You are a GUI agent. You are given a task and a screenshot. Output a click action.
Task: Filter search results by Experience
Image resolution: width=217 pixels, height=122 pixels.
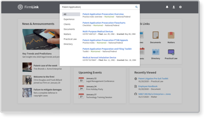pos(69,19)
